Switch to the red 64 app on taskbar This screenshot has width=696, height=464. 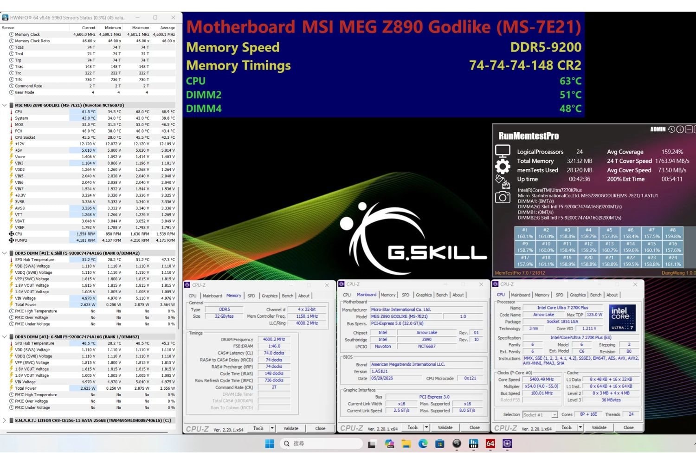(x=490, y=444)
